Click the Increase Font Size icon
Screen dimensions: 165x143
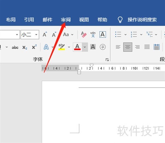pyautogui.click(x=45, y=34)
